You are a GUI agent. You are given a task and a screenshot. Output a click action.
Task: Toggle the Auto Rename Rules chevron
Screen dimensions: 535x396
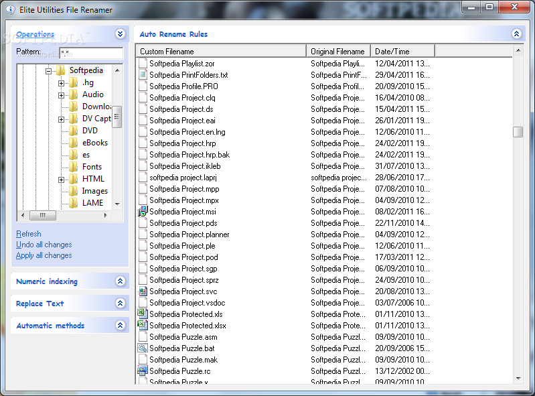516,34
